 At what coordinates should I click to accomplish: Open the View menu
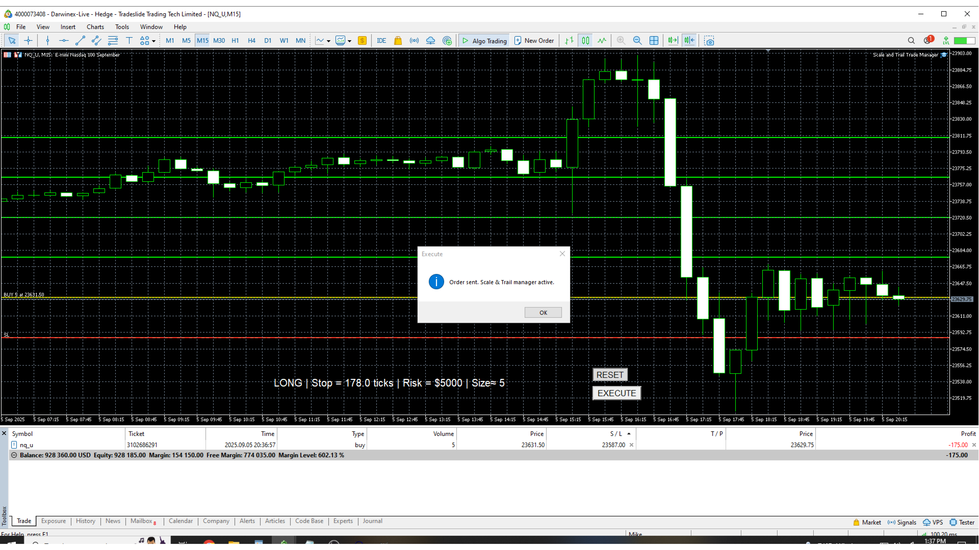[43, 27]
